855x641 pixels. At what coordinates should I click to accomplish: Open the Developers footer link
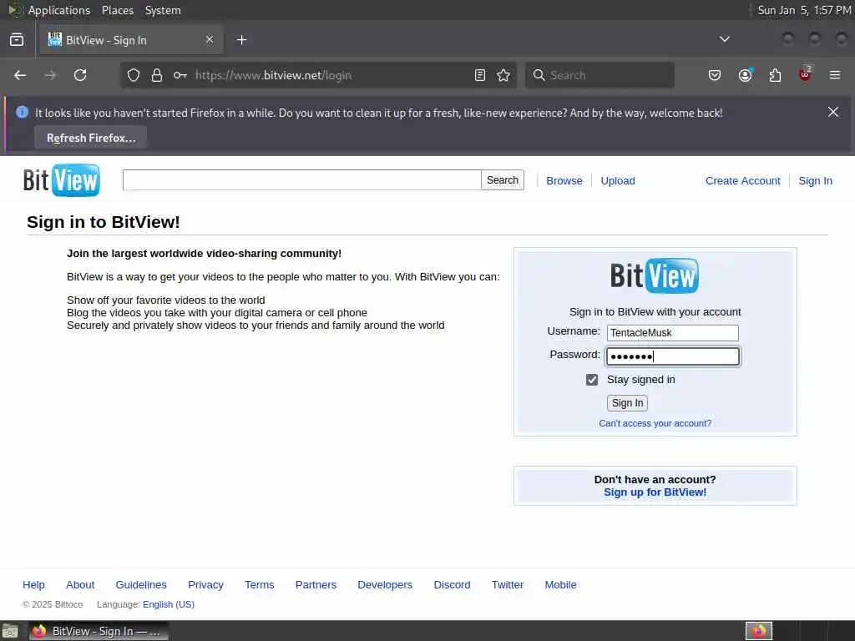[385, 585]
